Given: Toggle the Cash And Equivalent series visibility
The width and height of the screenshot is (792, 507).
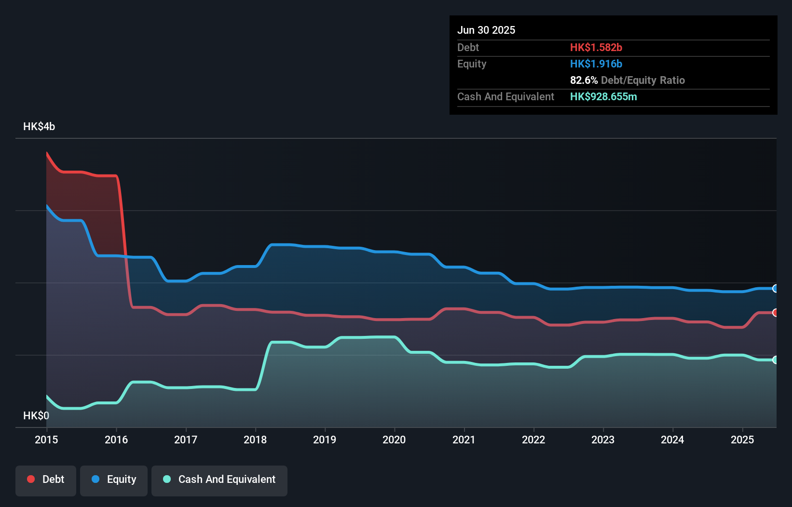Looking at the screenshot, I should pos(219,480).
